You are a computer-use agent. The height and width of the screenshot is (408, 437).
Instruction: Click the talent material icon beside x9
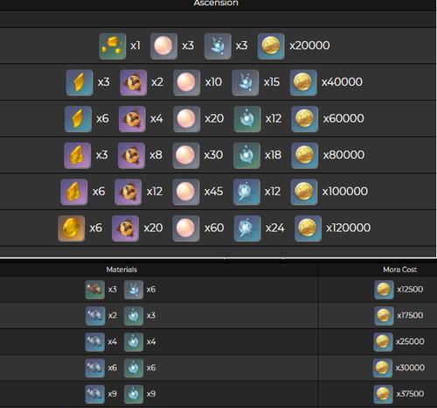95,394
